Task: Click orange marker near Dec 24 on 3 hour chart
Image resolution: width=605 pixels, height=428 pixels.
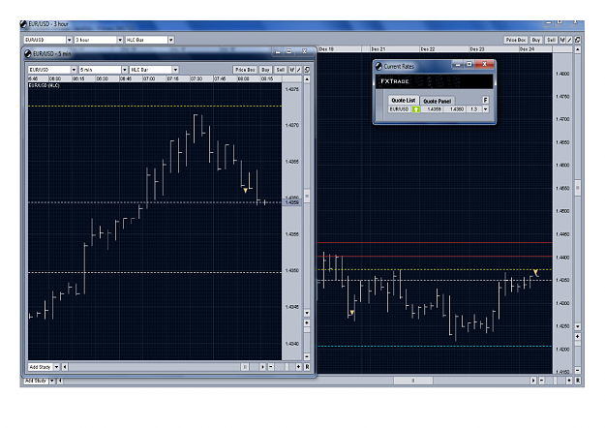Action: click(536, 273)
